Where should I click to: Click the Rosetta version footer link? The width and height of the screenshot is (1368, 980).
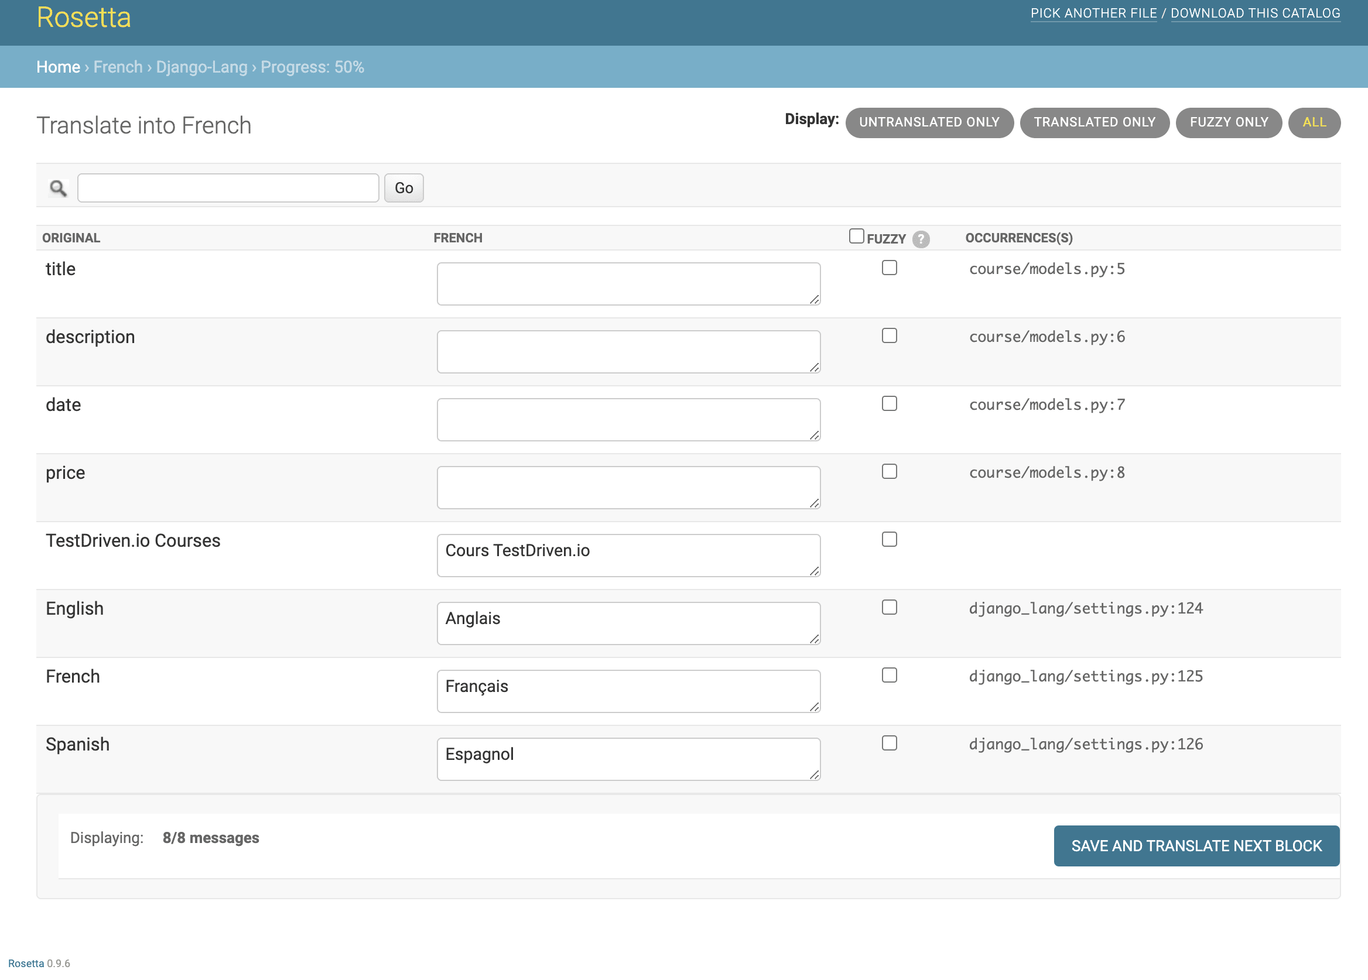[x=26, y=963]
